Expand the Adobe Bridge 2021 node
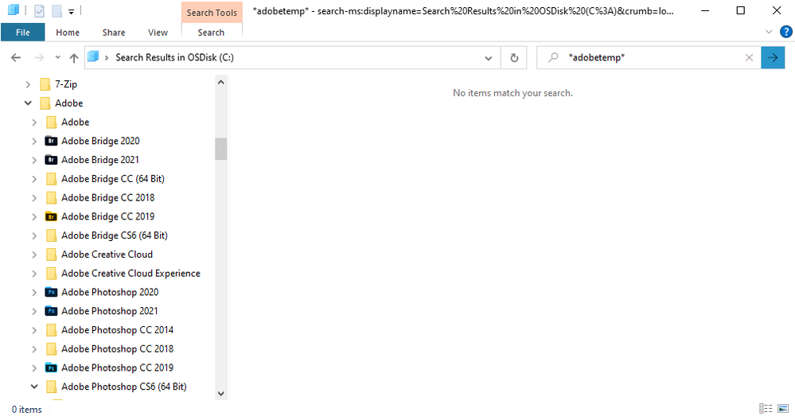 click(34, 160)
